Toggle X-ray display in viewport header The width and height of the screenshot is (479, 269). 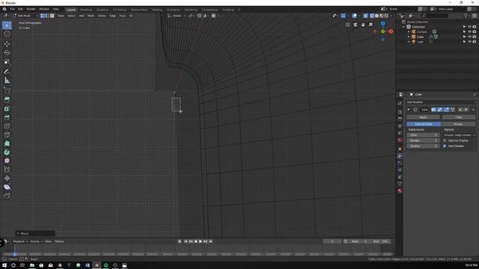(x=366, y=16)
